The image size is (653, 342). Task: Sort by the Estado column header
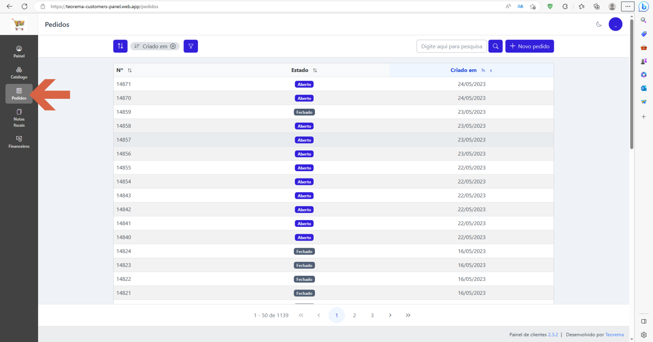304,70
